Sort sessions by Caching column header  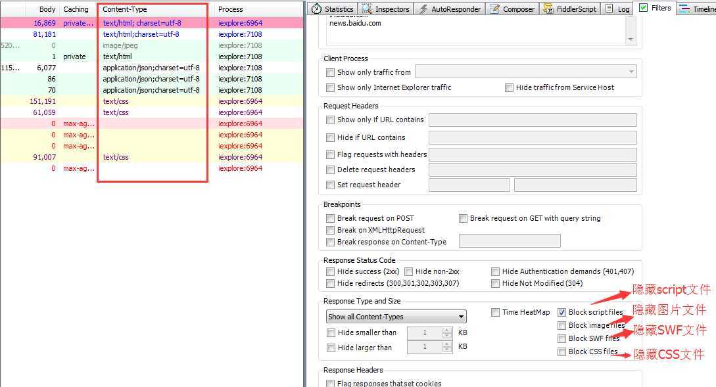click(76, 9)
